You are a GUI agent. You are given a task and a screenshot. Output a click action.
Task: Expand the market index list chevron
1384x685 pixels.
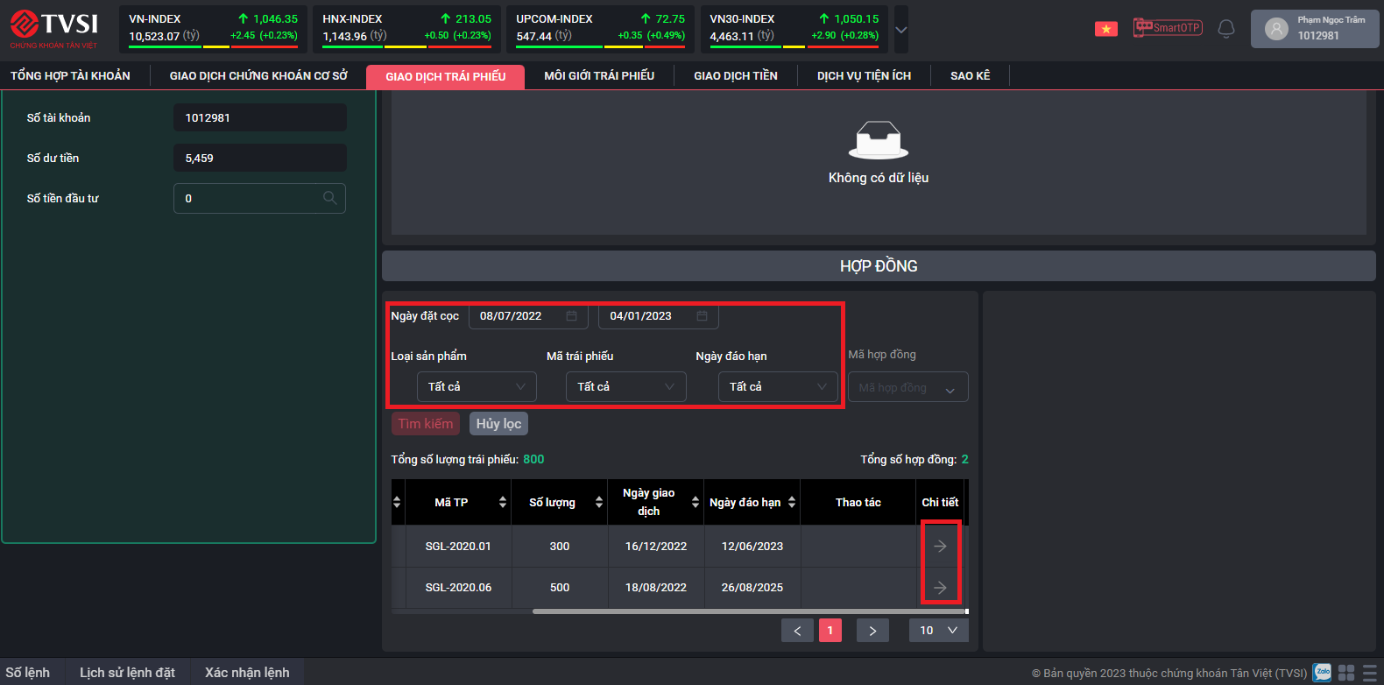point(901,30)
